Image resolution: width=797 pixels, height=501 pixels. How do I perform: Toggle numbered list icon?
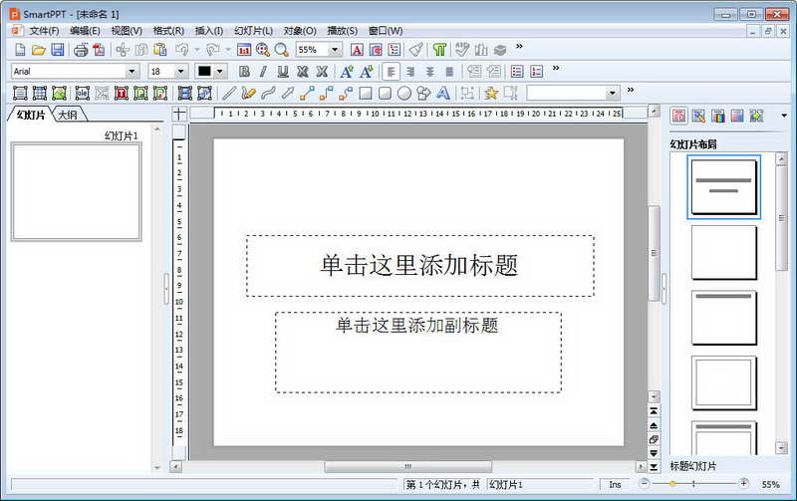537,72
